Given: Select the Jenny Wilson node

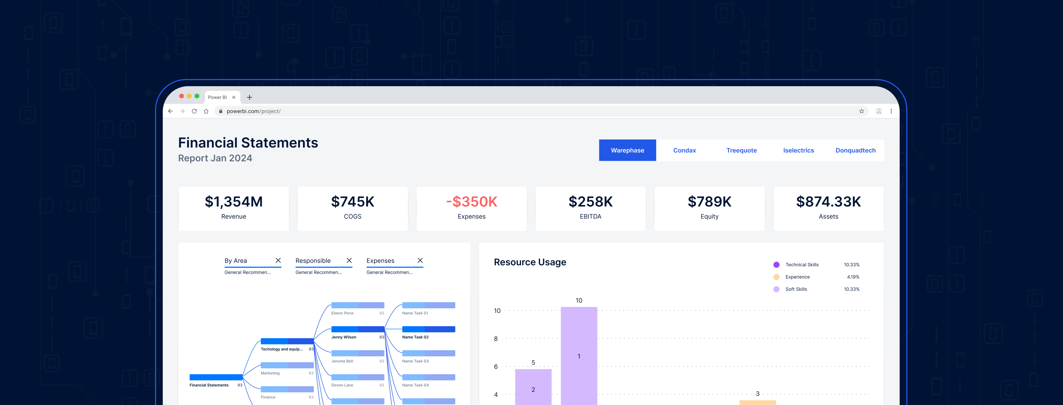Looking at the screenshot, I should [x=357, y=330].
